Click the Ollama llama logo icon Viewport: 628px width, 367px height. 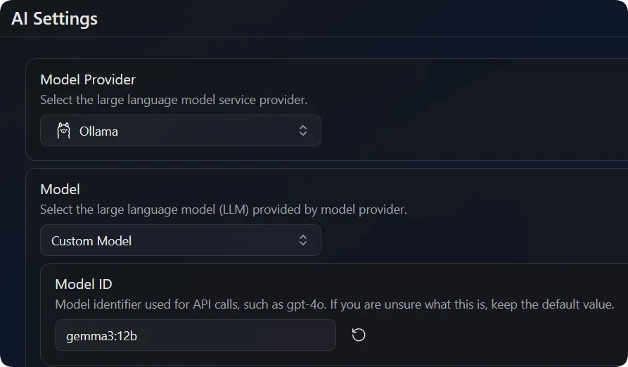pyautogui.click(x=64, y=131)
